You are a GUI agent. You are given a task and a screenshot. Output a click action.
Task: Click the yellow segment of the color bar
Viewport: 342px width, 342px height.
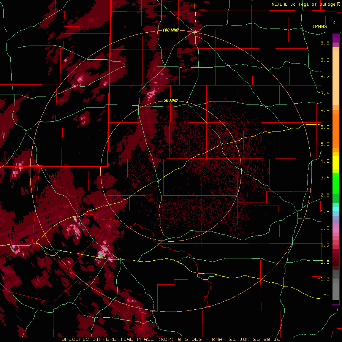(x=336, y=163)
